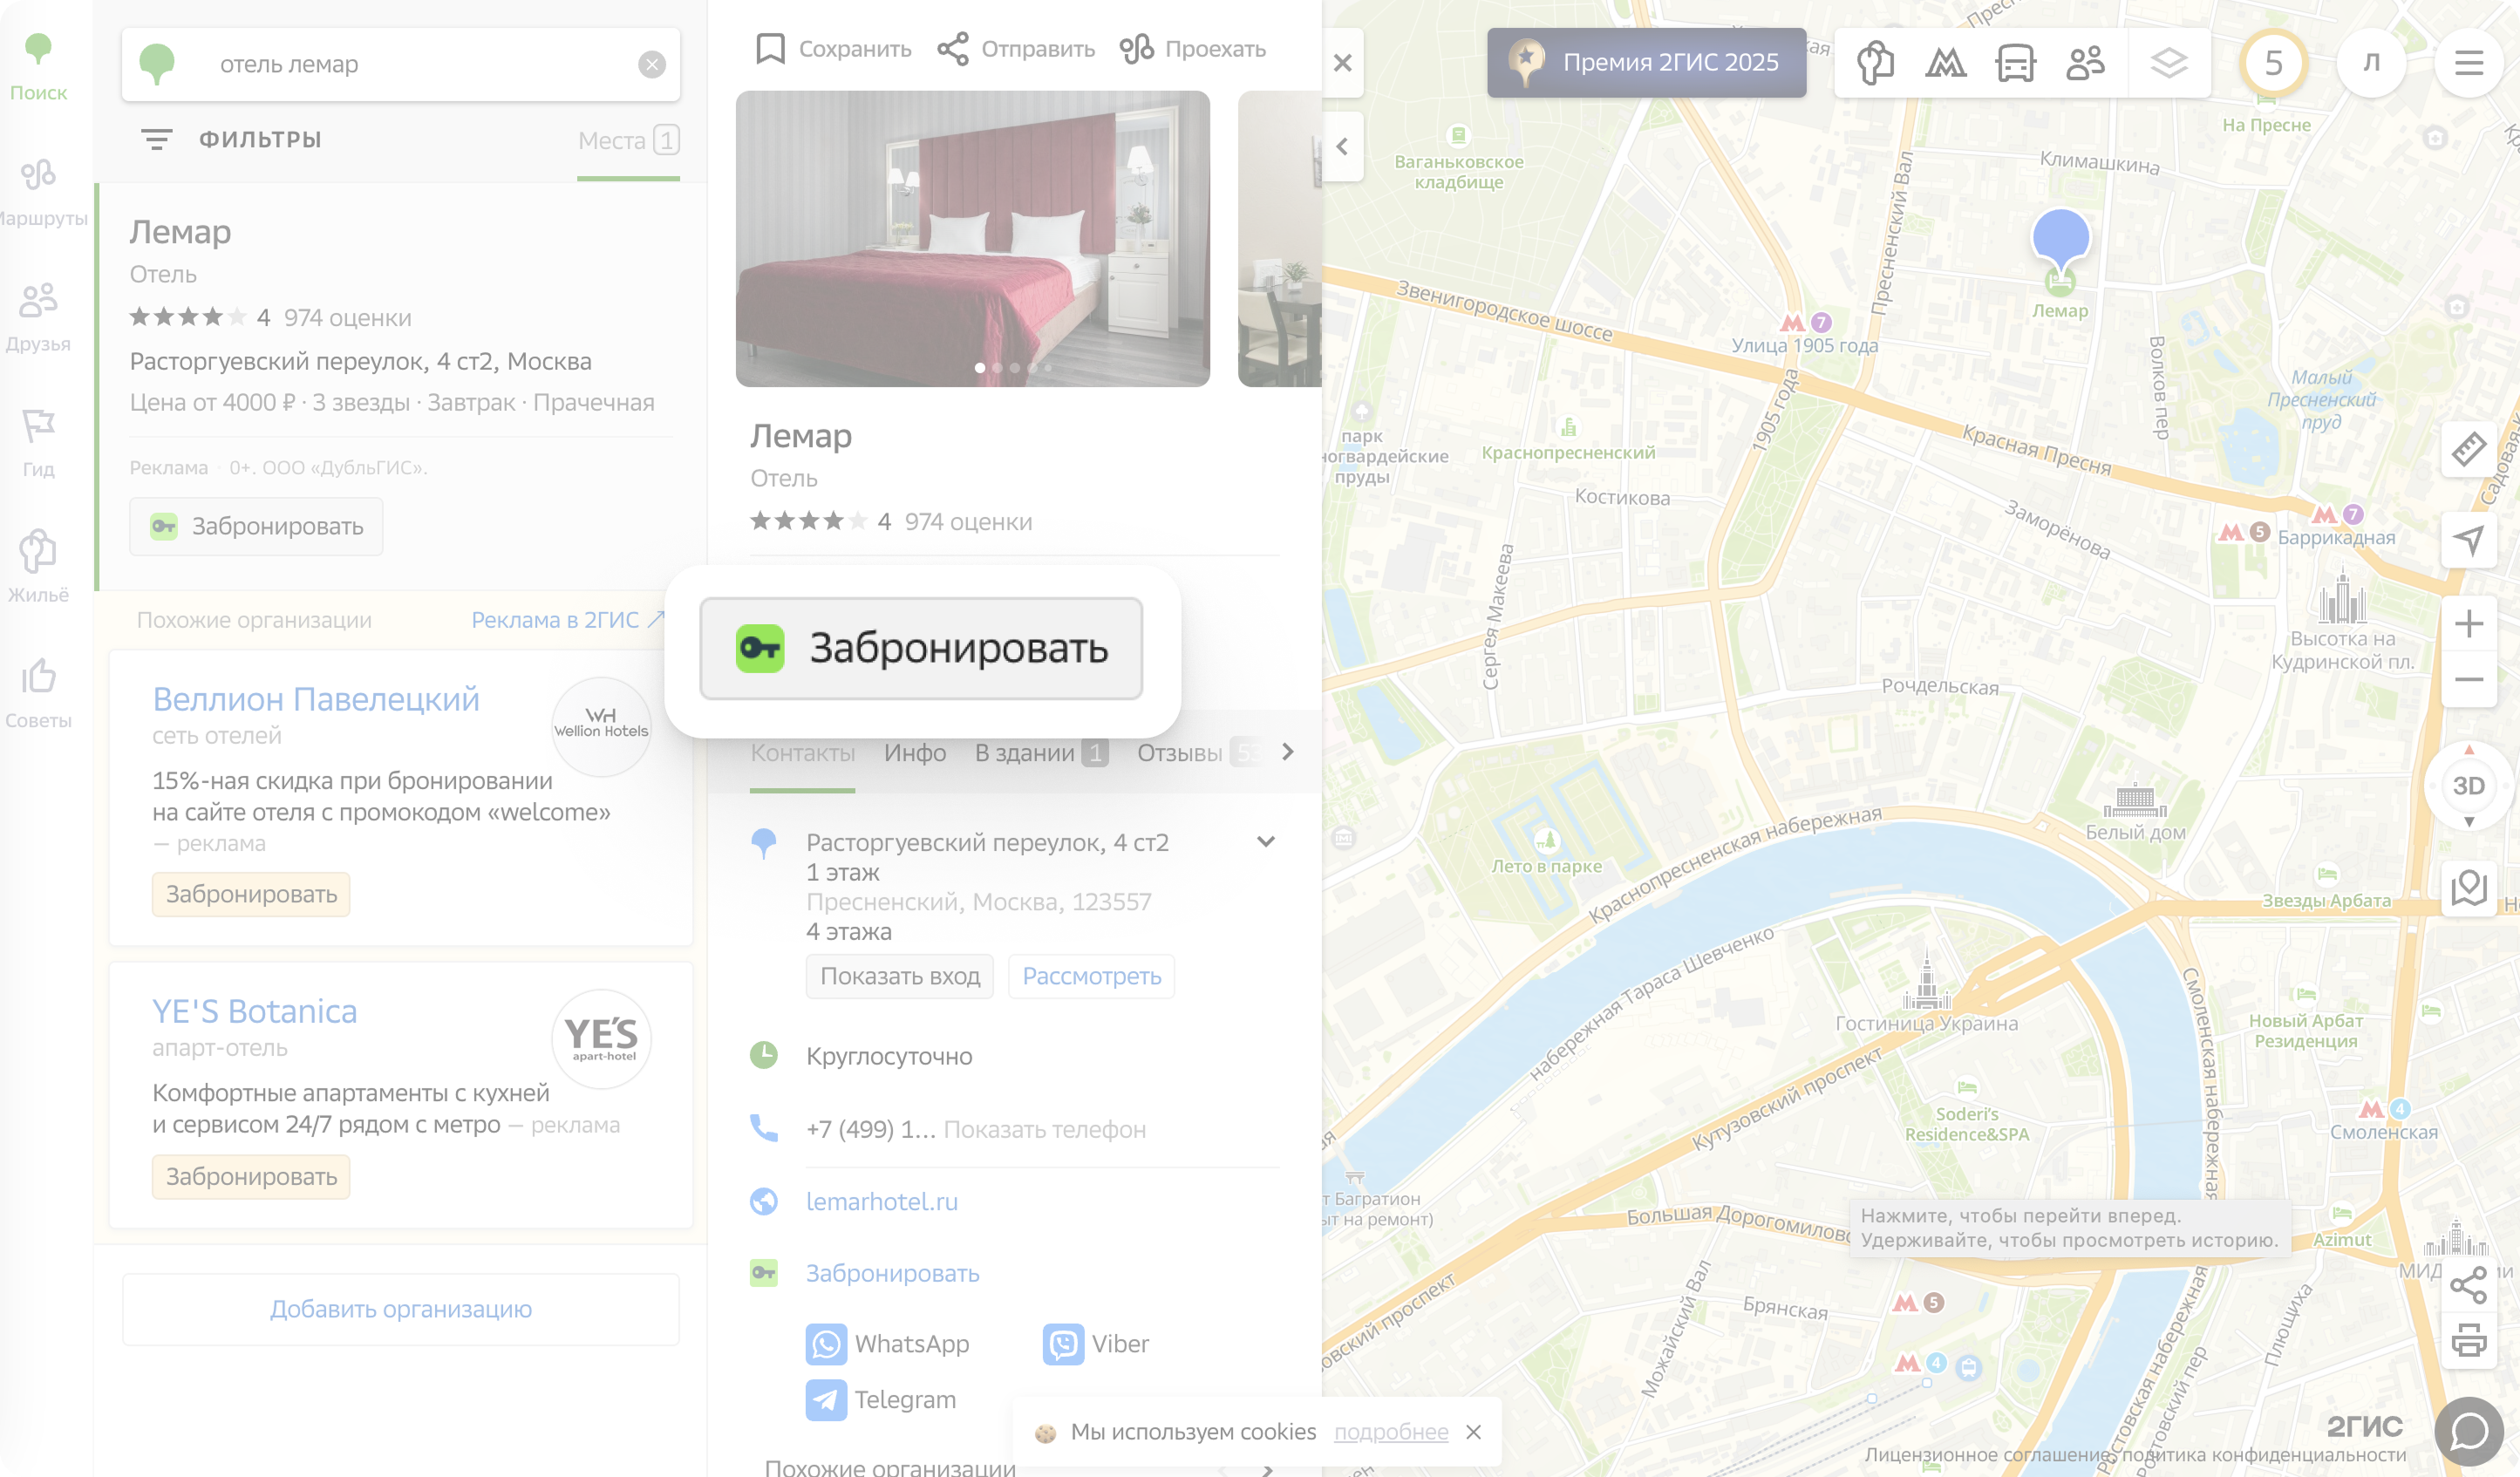Open the lemarhotel.ru website link

[x=881, y=1202]
